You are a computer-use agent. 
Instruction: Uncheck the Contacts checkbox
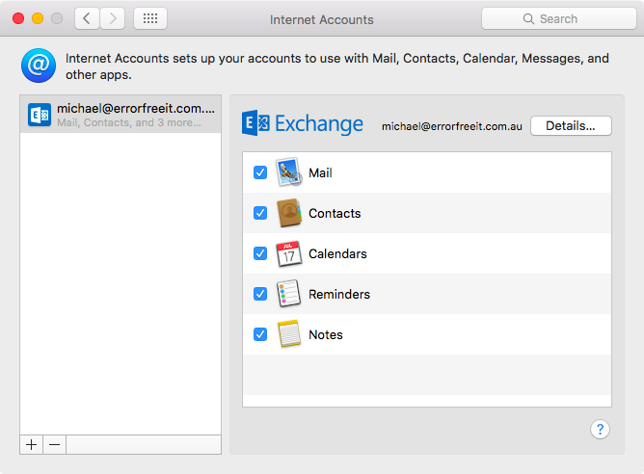260,213
